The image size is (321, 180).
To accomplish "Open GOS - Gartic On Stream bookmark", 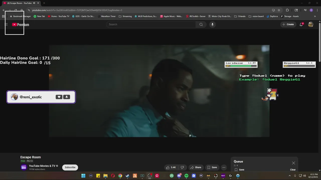I will [x=83, y=16].
